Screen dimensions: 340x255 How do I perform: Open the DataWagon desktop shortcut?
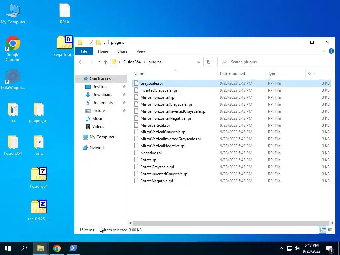click(13, 79)
